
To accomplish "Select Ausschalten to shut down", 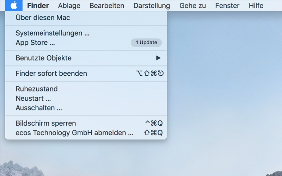I will 39,108.
